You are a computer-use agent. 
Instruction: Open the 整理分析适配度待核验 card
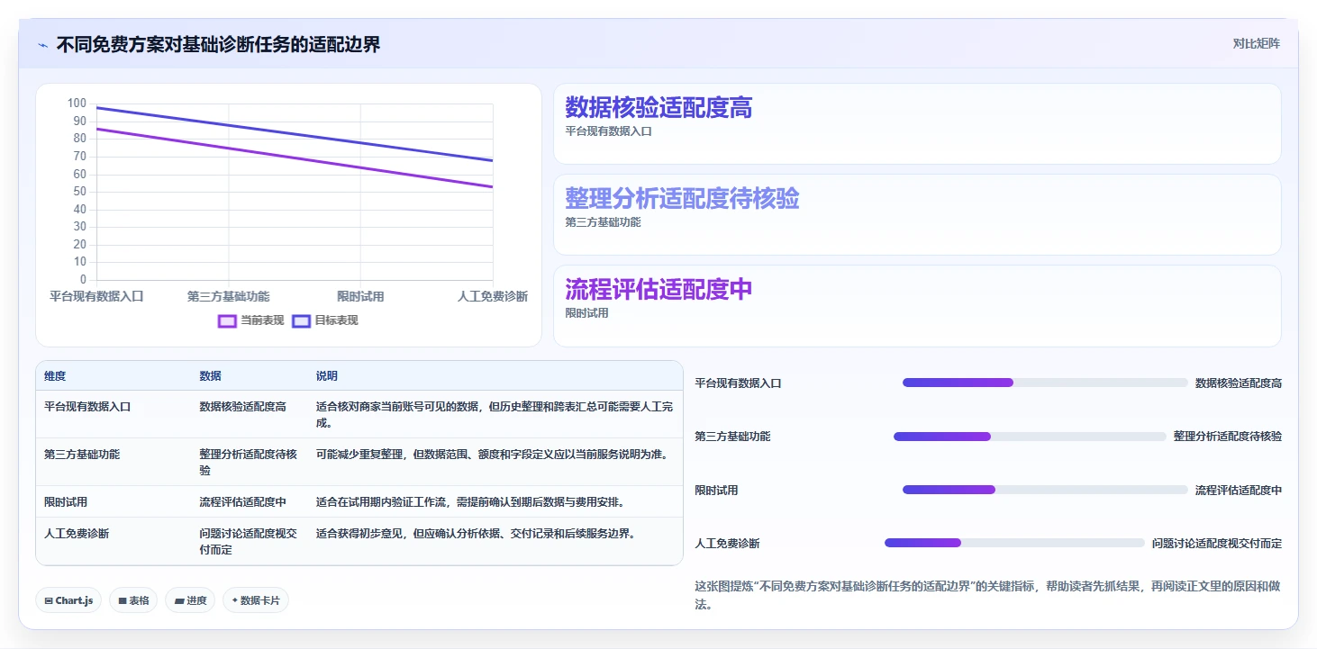tap(917, 215)
